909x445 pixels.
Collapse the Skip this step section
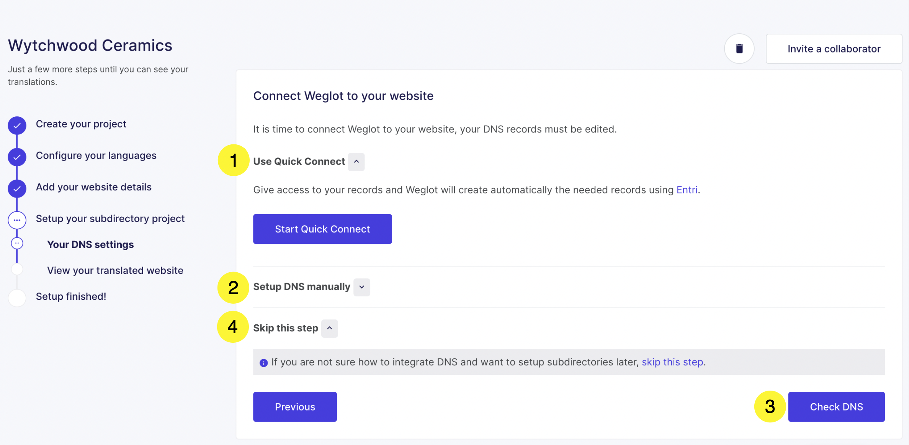click(329, 328)
